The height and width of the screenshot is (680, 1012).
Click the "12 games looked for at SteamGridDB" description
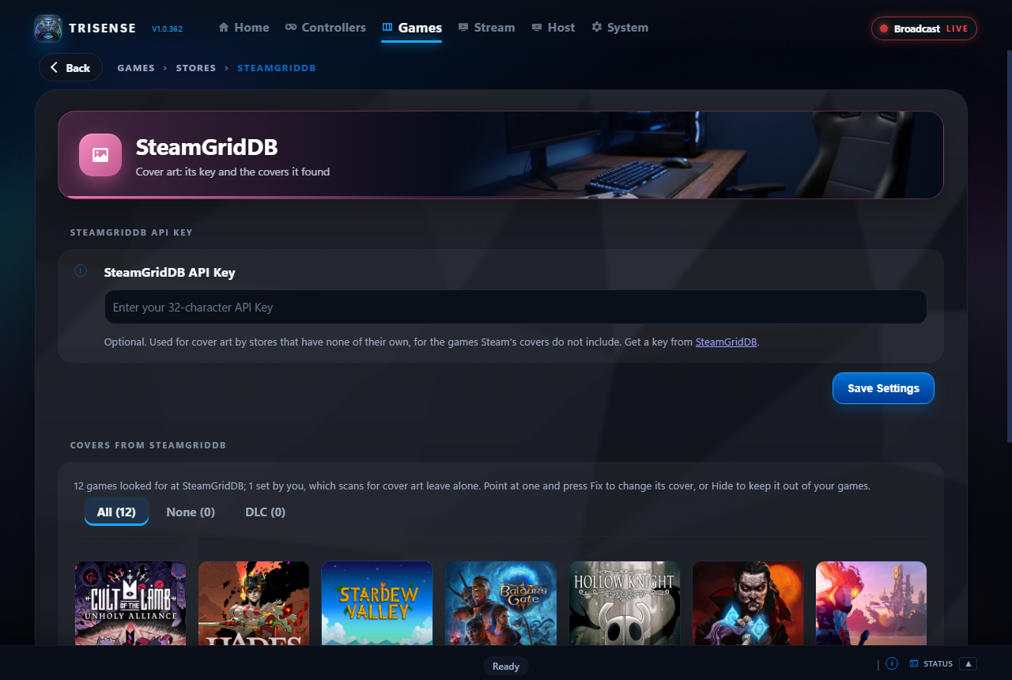click(x=472, y=485)
